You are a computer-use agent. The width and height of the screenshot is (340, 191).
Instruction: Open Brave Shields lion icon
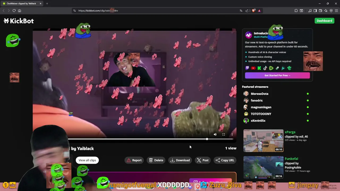point(254,11)
